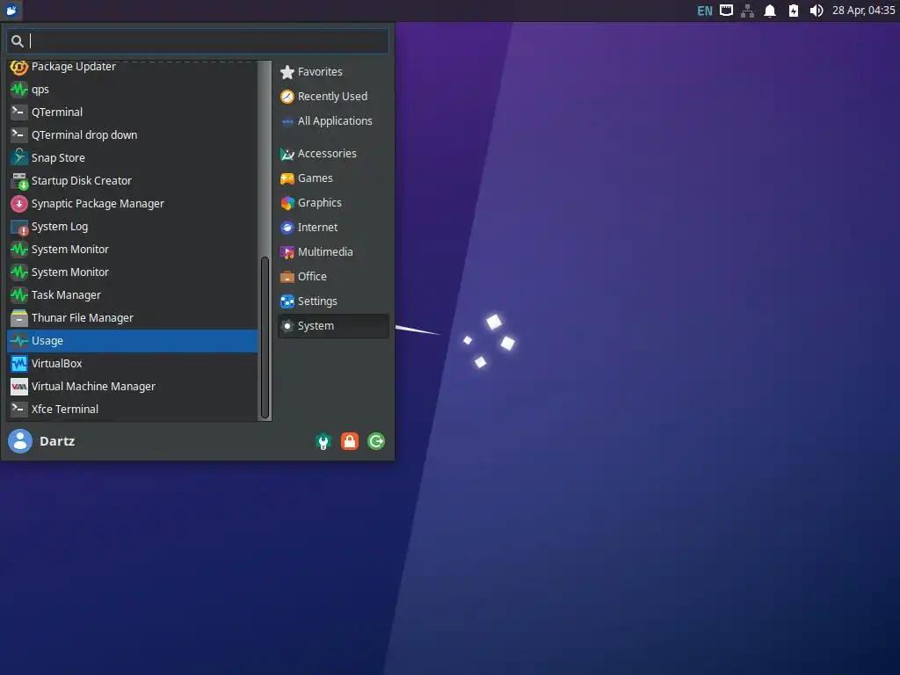Click the green log out icon
Viewport: 900px width, 675px height.
click(376, 441)
